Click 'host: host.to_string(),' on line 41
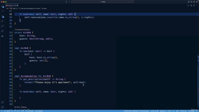This screenshot has width=199, height=112. (x=44, y=57)
